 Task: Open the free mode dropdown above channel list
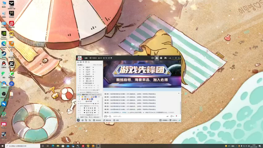point(81,65)
